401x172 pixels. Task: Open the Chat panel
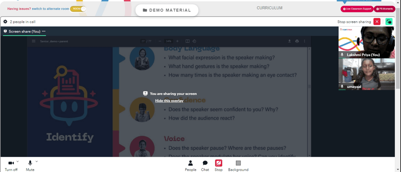point(205,166)
